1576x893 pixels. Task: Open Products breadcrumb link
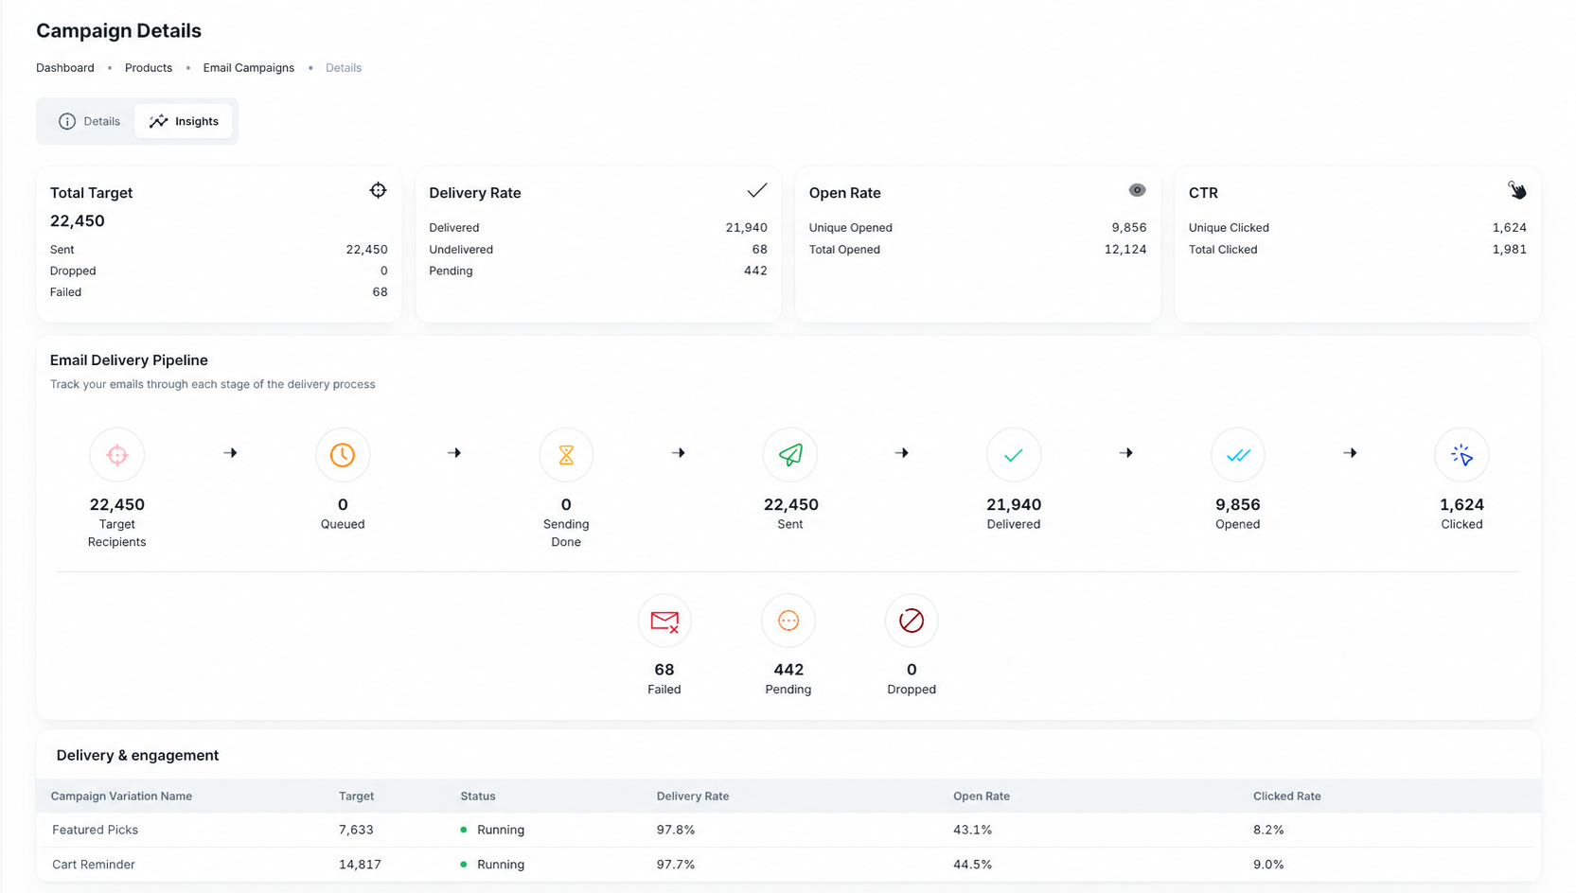point(149,68)
